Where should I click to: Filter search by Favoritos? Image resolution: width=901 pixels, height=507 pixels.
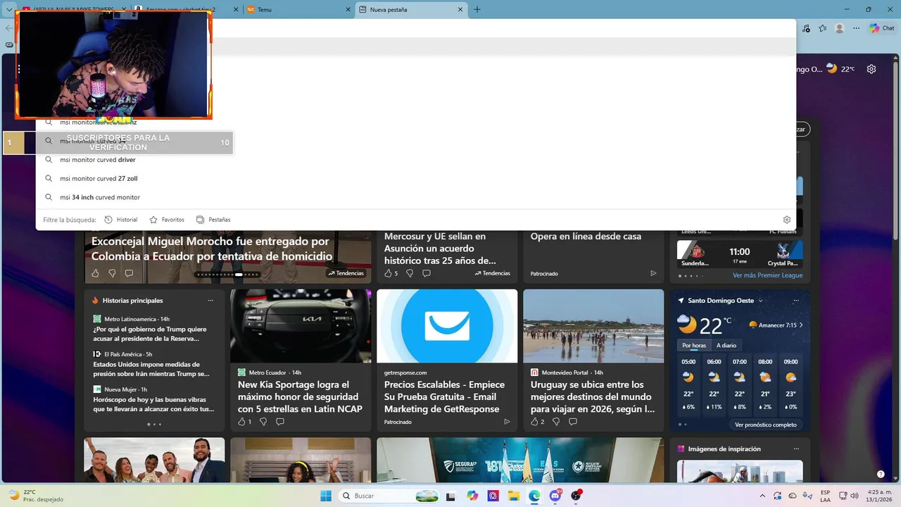[167, 220]
